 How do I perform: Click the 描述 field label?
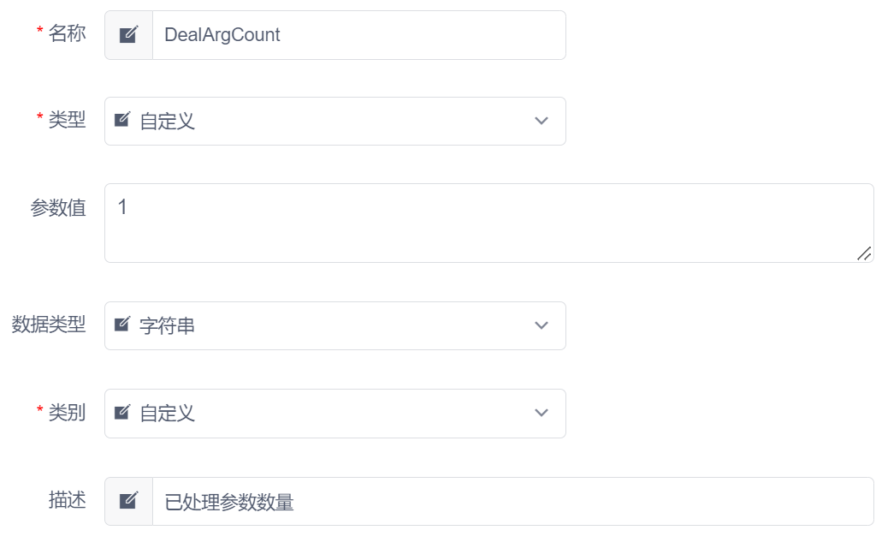pos(67,500)
